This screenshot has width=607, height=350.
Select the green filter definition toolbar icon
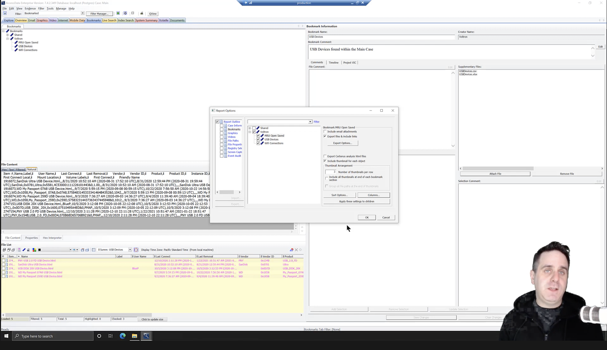pos(118,13)
